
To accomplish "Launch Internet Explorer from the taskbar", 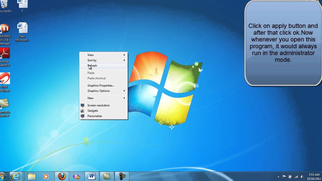I will (x=16, y=176).
